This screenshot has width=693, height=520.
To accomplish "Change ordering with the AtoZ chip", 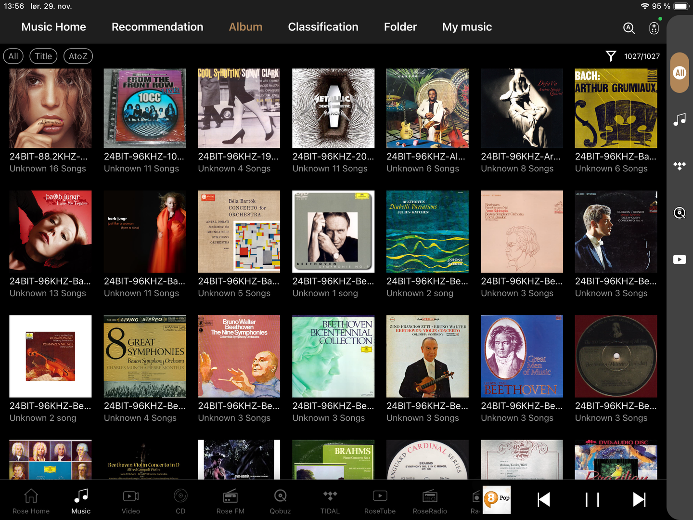I will coord(78,56).
